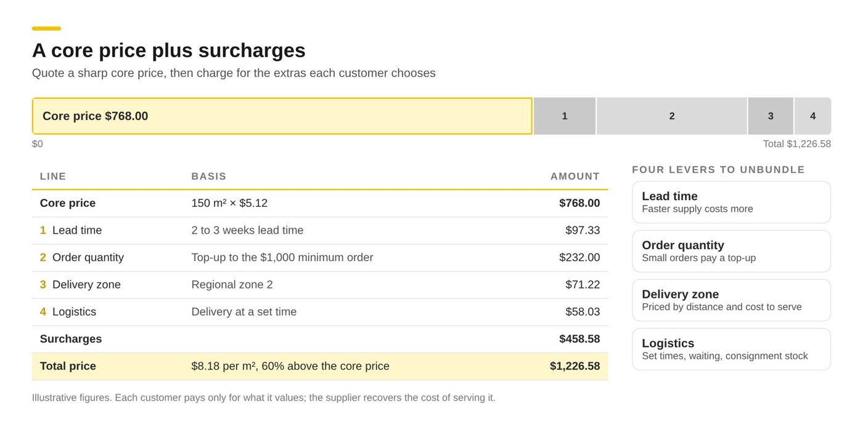Image resolution: width=863 pixels, height=430 pixels.
Task: Select the '1 Lead time' row label
Action: [71, 230]
